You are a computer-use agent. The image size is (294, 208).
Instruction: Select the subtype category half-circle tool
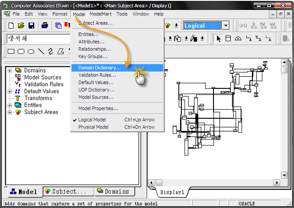238,39
